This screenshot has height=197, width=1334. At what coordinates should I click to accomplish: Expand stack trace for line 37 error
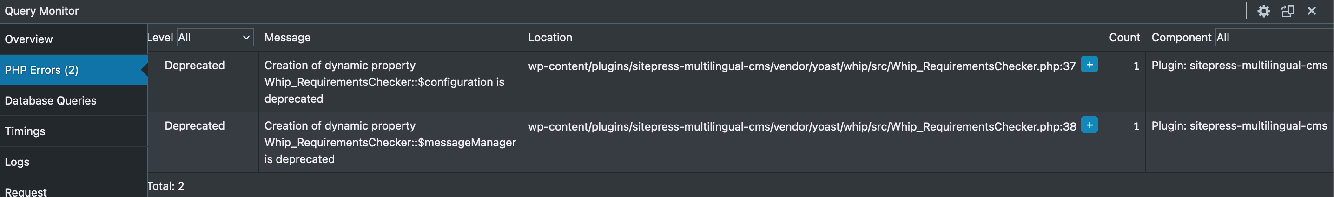pos(1089,65)
